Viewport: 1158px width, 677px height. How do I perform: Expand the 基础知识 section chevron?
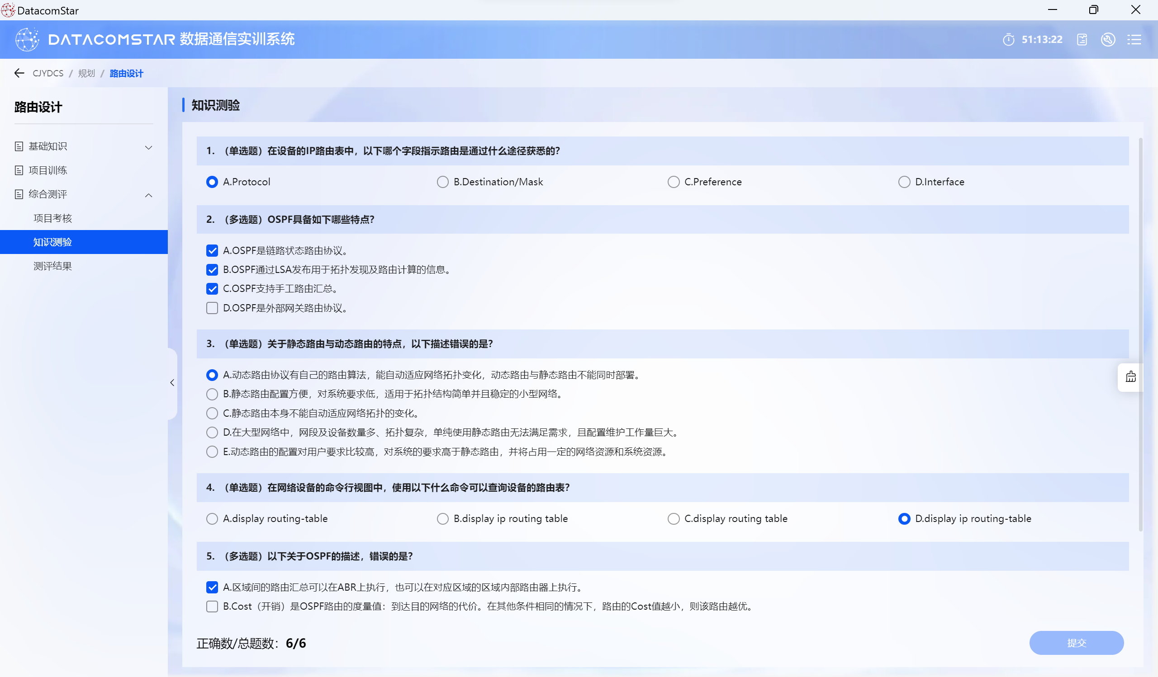tap(148, 147)
